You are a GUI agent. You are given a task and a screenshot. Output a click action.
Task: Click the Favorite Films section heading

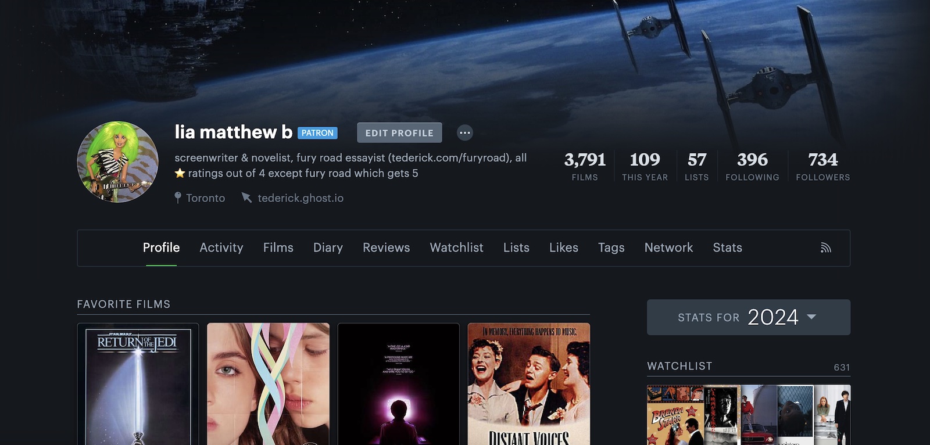pos(124,304)
